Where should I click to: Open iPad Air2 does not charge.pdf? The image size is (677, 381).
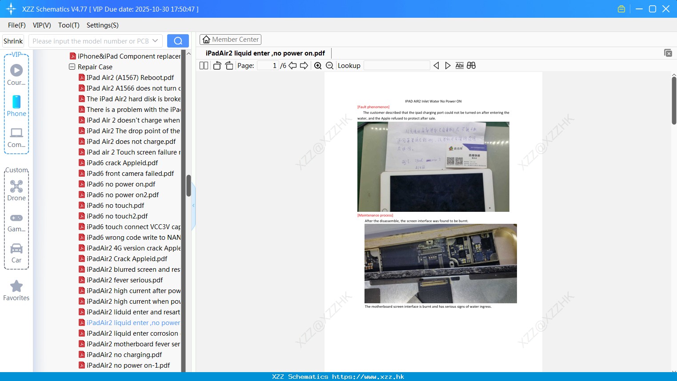127,142
